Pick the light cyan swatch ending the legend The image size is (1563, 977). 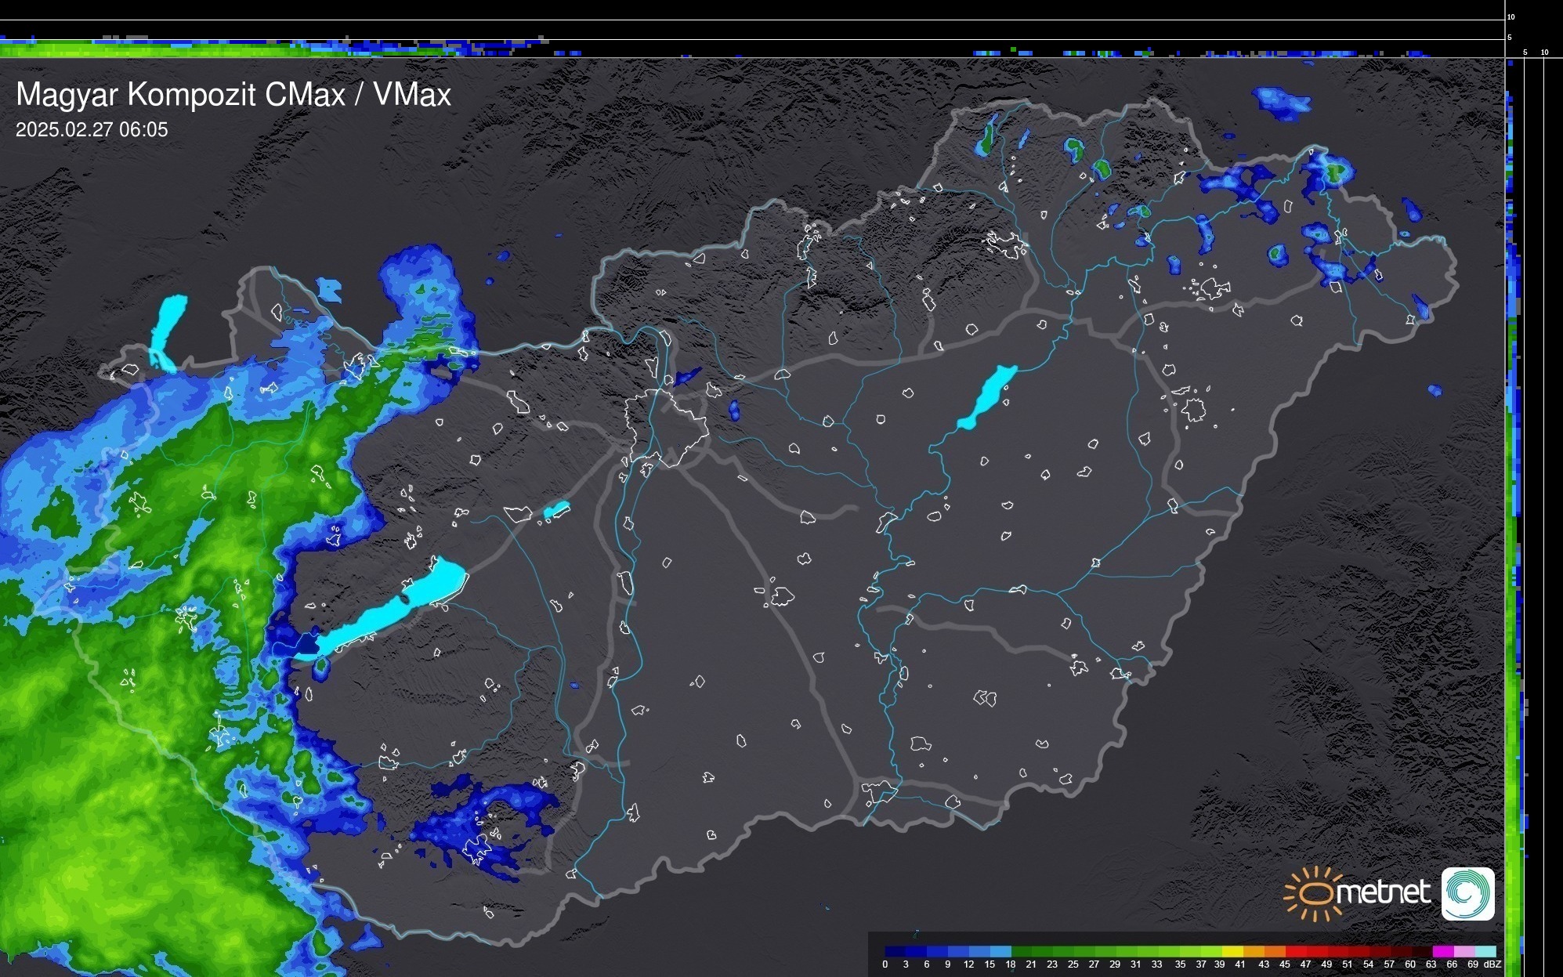tap(1485, 951)
